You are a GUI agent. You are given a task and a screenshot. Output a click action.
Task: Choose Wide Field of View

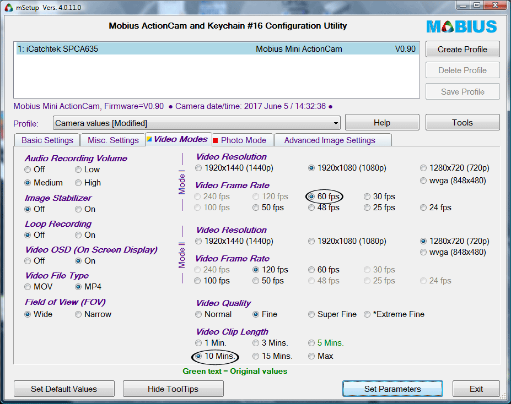click(x=39, y=314)
